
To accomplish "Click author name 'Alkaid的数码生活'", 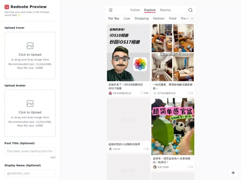I will (122, 93).
